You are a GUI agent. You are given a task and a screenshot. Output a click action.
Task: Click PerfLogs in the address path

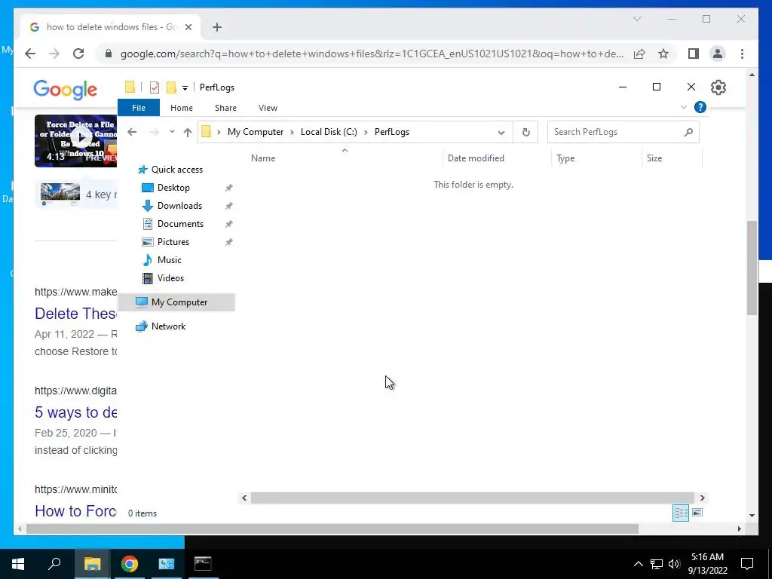392,132
